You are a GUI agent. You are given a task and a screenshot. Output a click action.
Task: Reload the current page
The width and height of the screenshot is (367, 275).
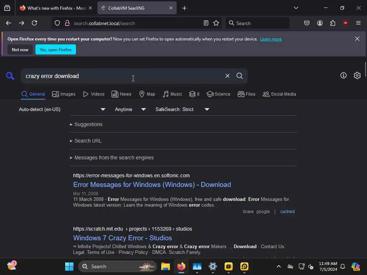(34, 23)
